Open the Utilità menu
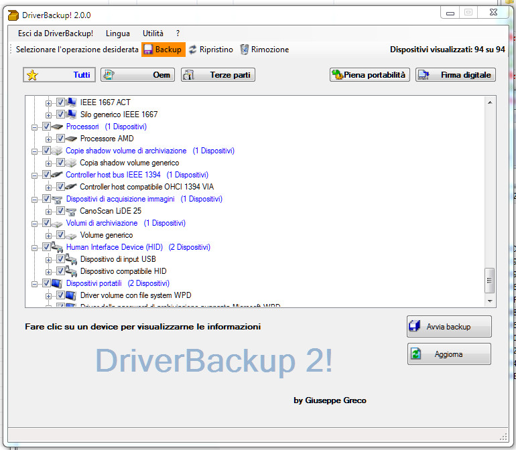This screenshot has width=516, height=450. coord(153,33)
